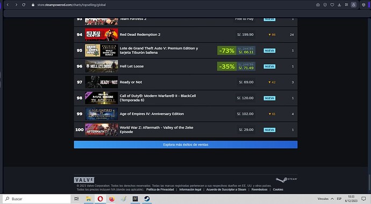The height and width of the screenshot is (204, 371).
Task: Open the ad blocker shield icon
Action: [325, 5]
